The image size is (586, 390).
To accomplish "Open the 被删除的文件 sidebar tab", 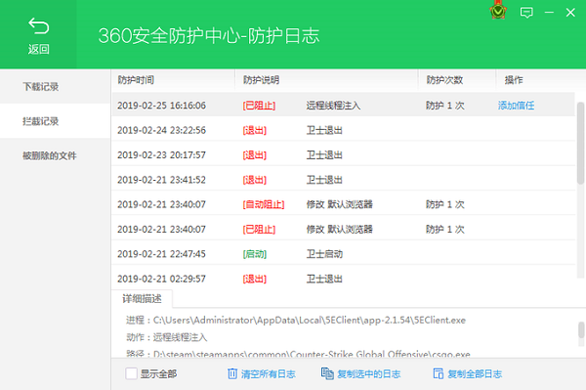I will coord(55,155).
